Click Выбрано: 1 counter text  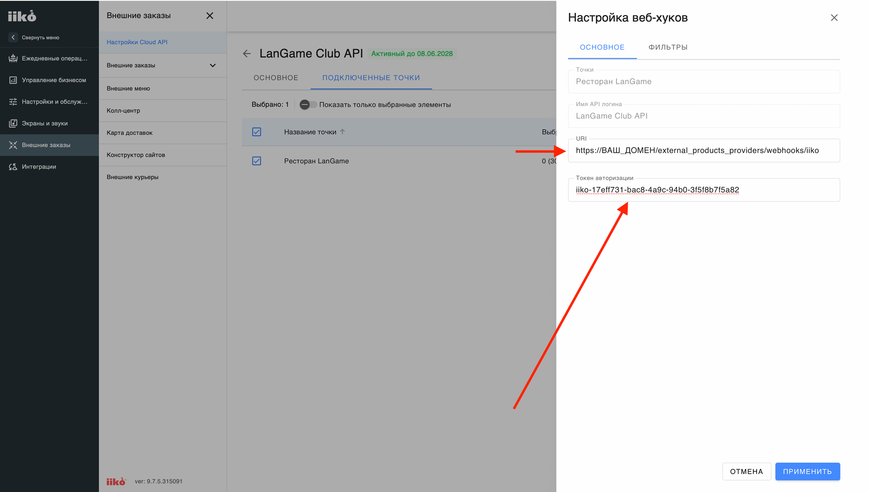tap(270, 104)
